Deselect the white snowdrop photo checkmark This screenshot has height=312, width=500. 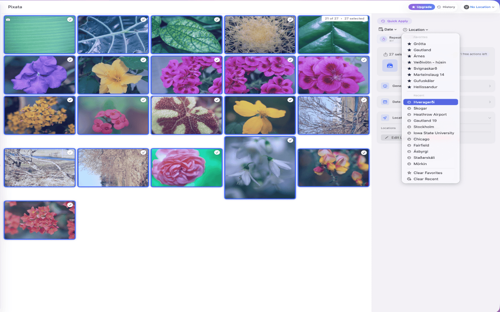pos(291,140)
